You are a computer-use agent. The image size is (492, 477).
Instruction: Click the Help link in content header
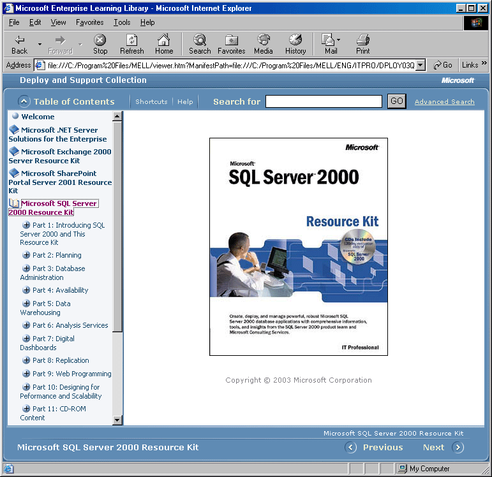tap(185, 101)
